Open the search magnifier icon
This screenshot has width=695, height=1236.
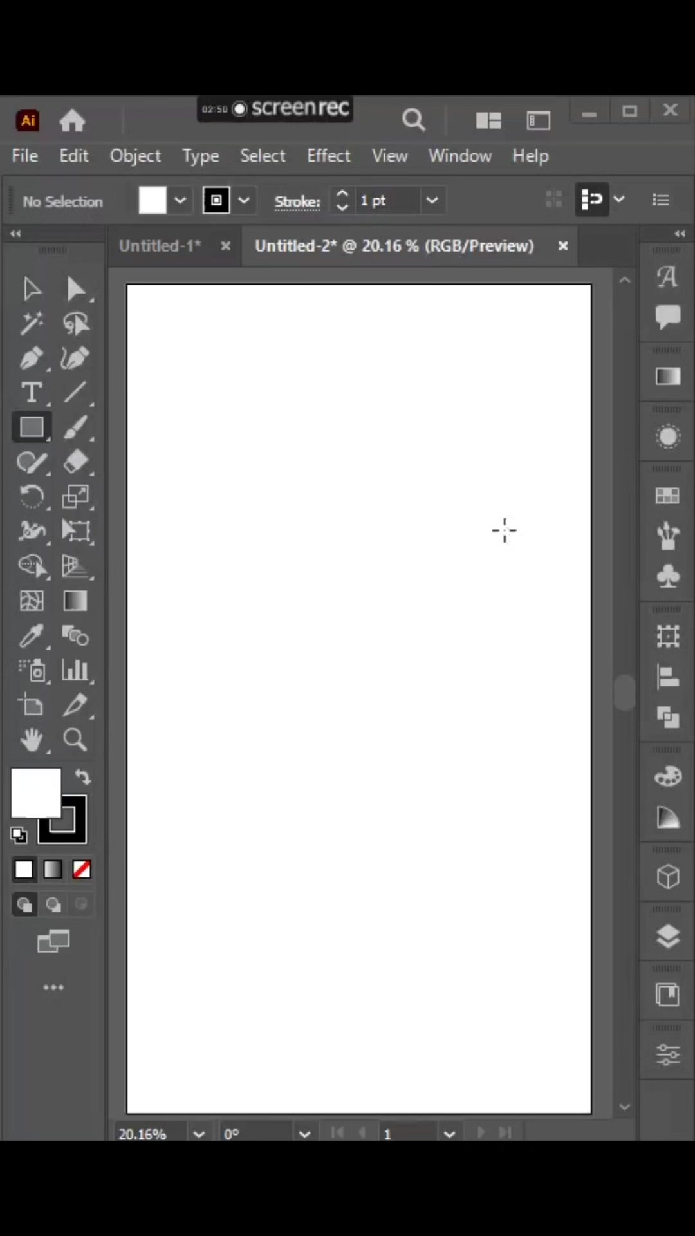point(414,120)
